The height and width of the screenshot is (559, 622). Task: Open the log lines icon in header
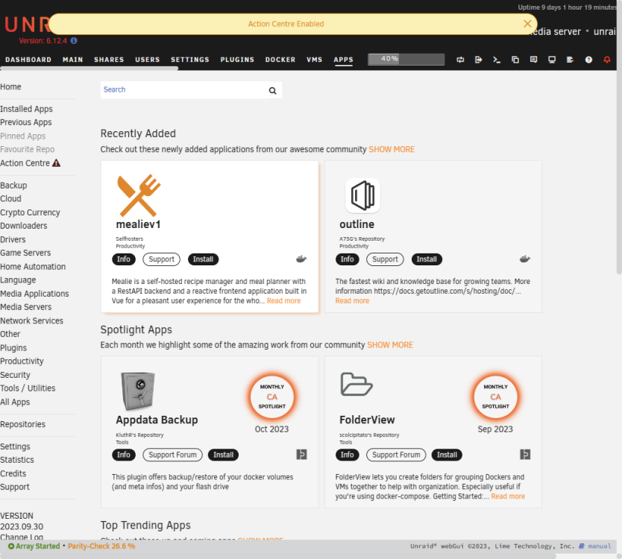(570, 60)
